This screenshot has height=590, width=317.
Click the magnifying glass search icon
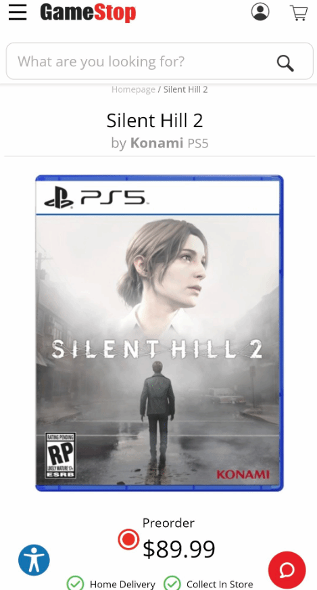click(x=285, y=63)
